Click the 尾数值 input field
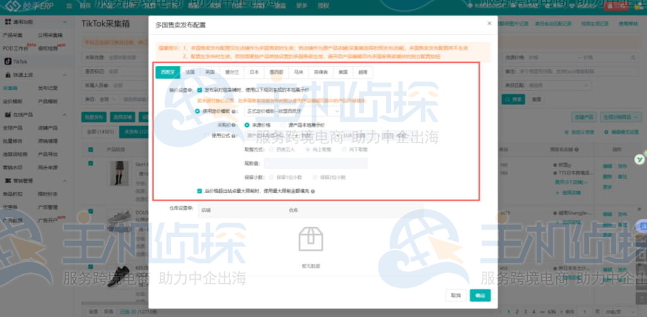647x317 pixels. 316,163
